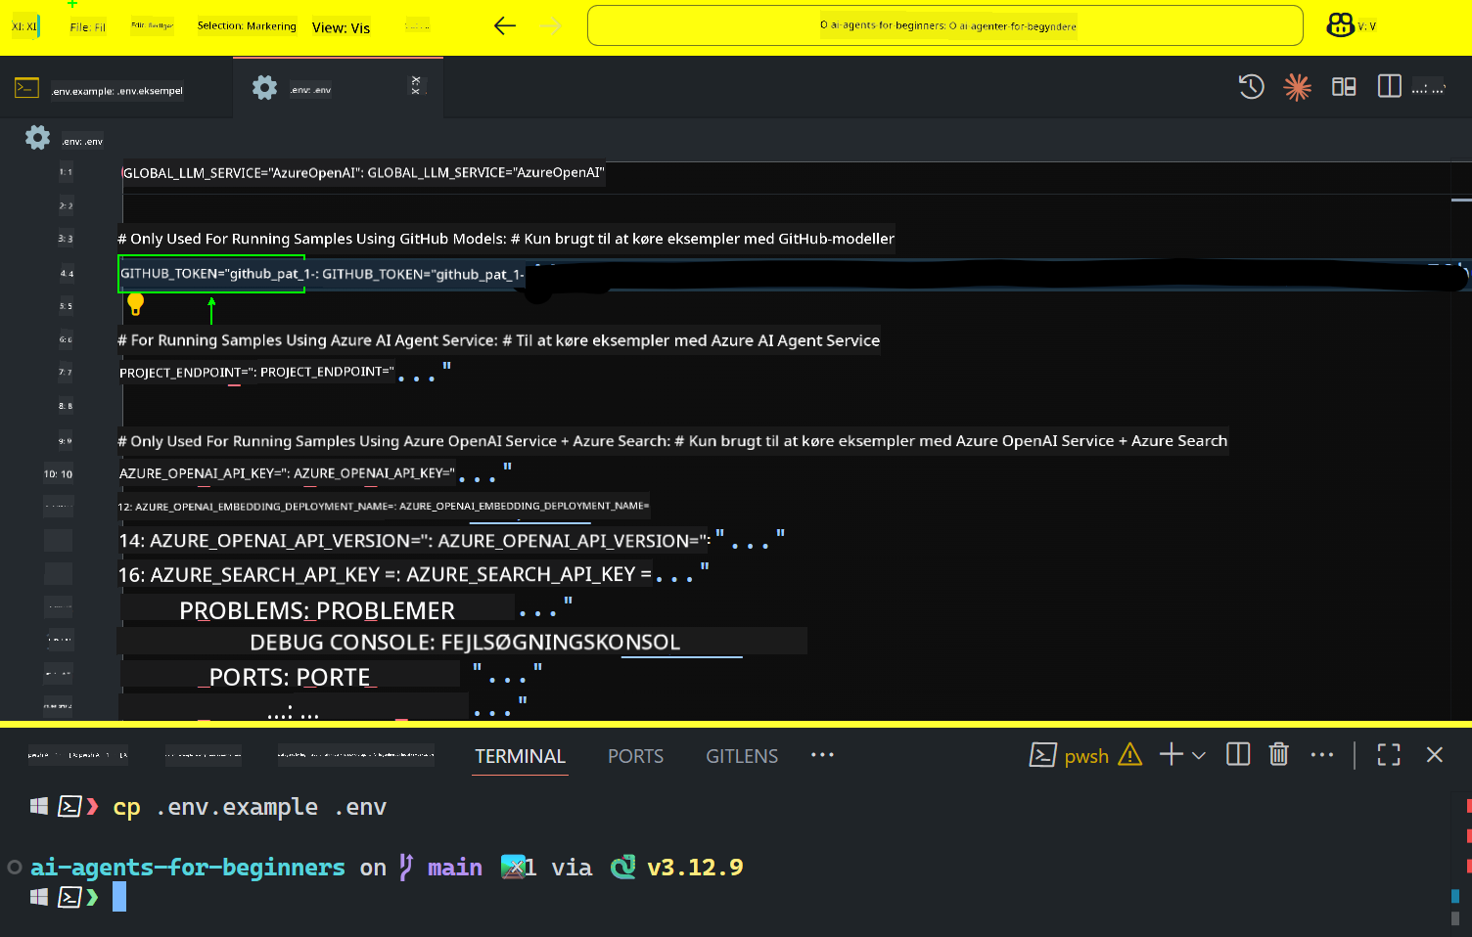
Task: Open the timeline history icon
Action: click(1251, 87)
